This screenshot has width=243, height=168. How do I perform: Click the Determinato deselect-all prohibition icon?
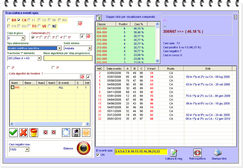[88, 36]
